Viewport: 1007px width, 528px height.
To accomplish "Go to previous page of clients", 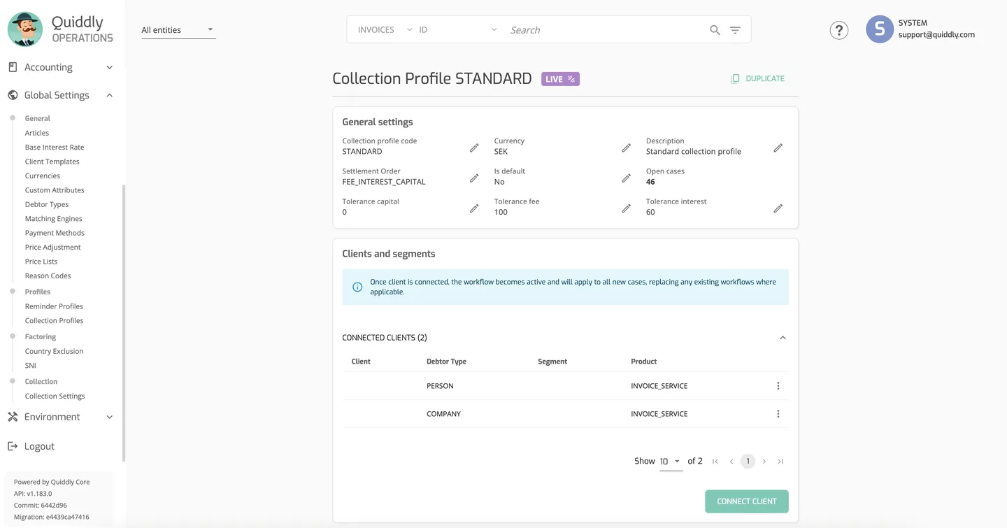I will click(x=731, y=462).
